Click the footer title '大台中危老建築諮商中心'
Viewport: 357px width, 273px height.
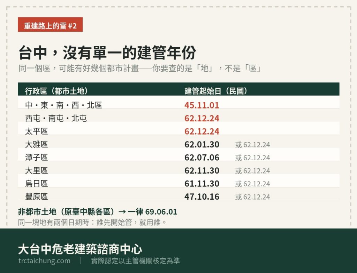pos(80,249)
